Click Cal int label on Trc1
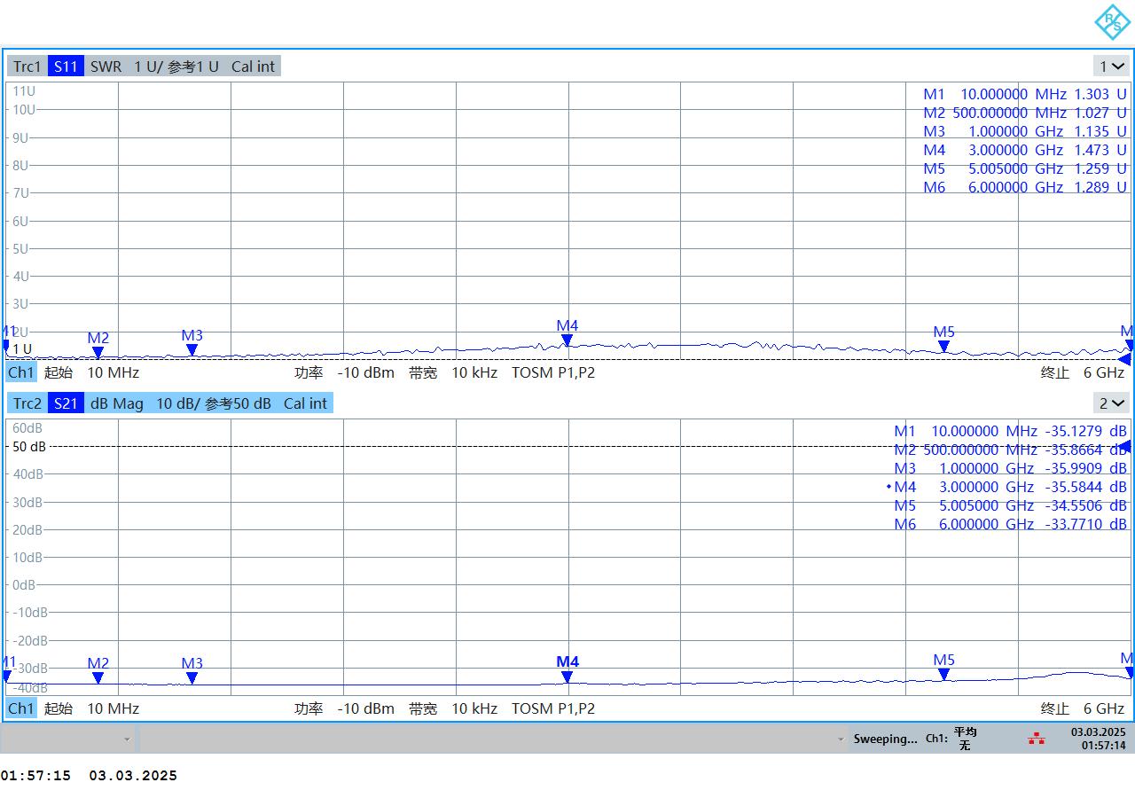The image size is (1135, 798). (x=254, y=66)
